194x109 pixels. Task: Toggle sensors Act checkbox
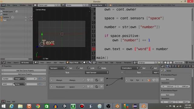78,68
